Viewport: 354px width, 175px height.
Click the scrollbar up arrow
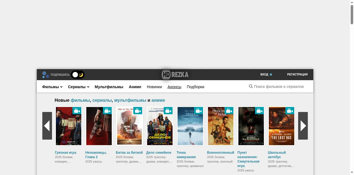pos(352,2)
